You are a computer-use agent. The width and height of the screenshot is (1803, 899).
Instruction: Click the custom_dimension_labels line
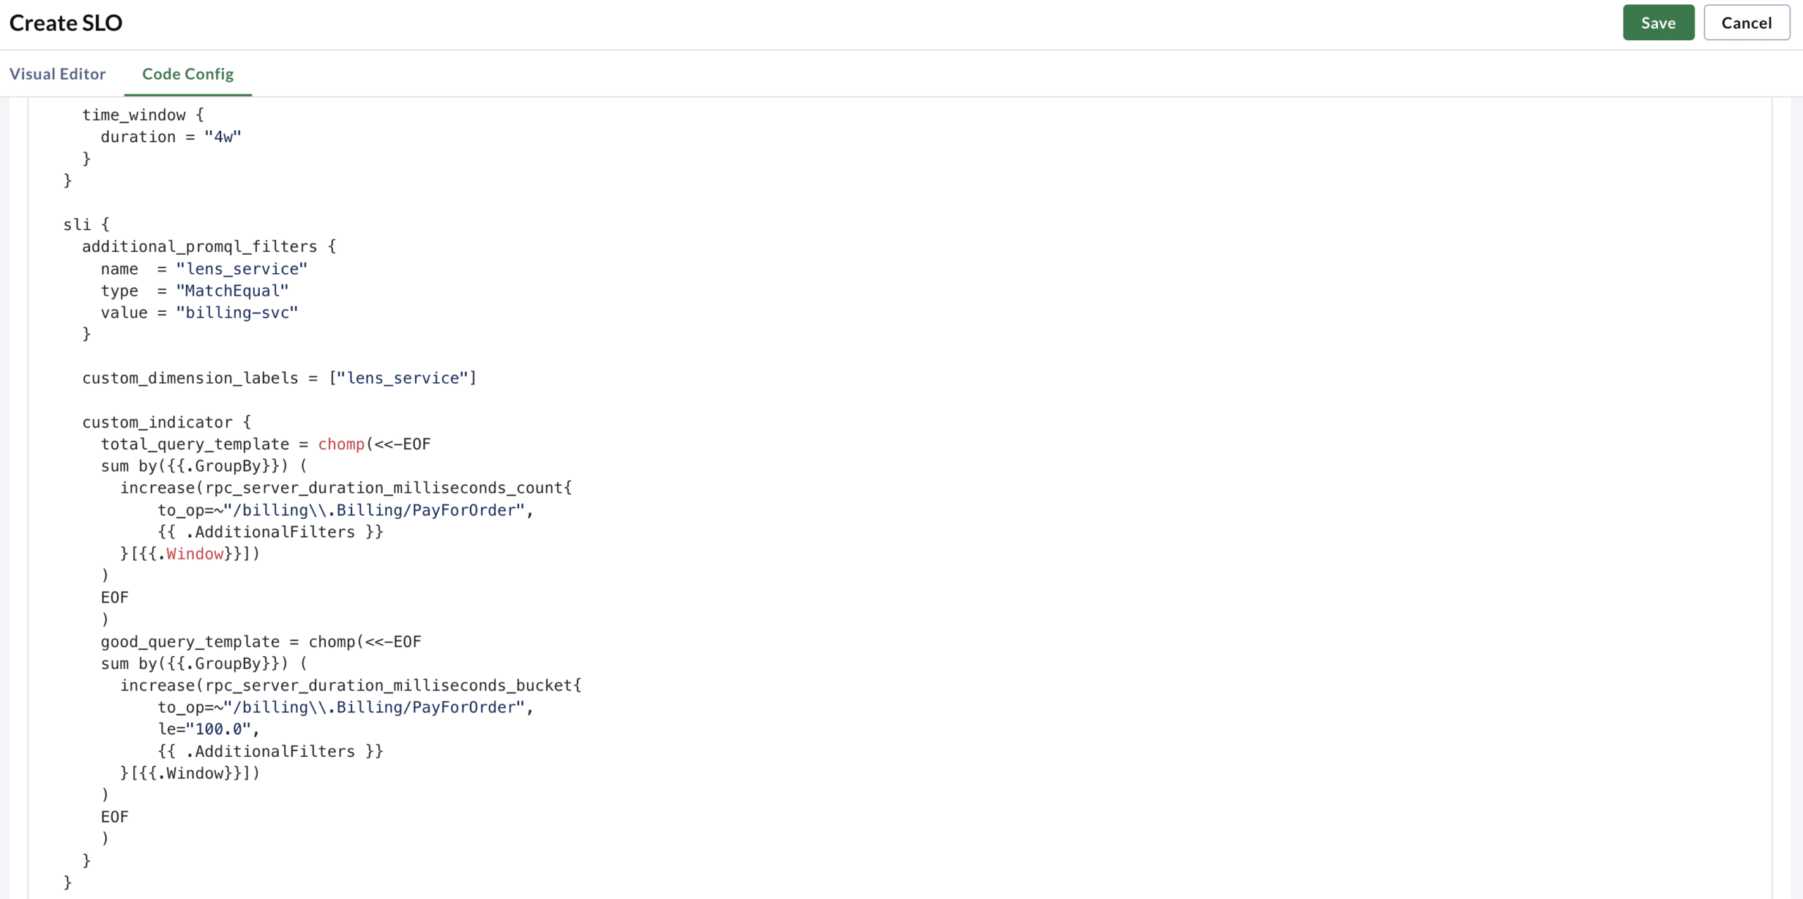(280, 378)
